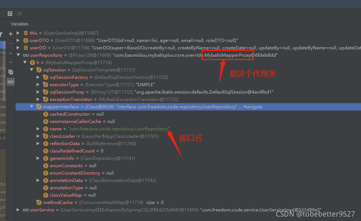The image size is (361, 221).
Task: Click the field icon beside enumConstants
Action: (x=45, y=166)
